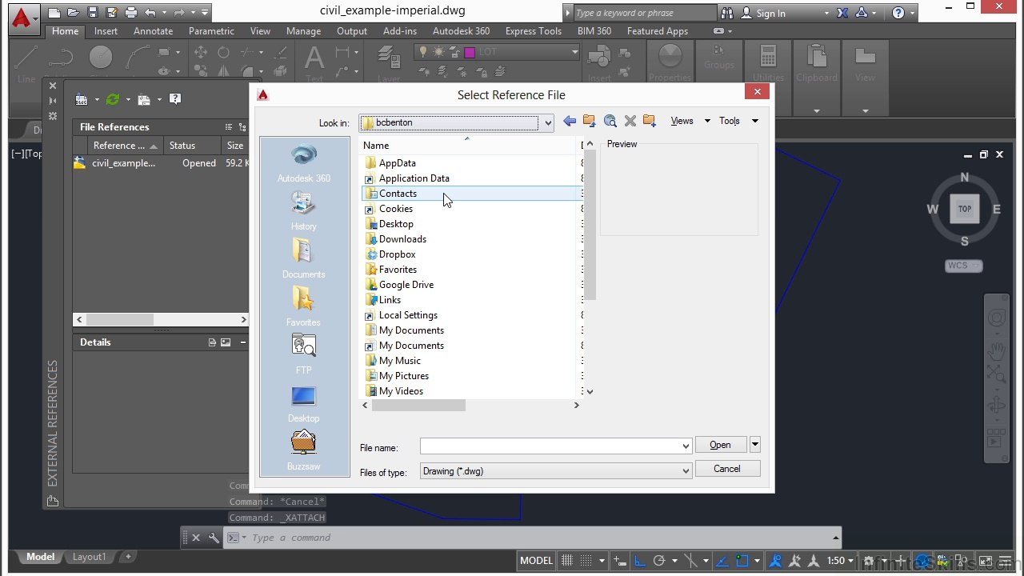Open Favorites in the Places list
Screen dimensions: 1024x576
pos(304,307)
